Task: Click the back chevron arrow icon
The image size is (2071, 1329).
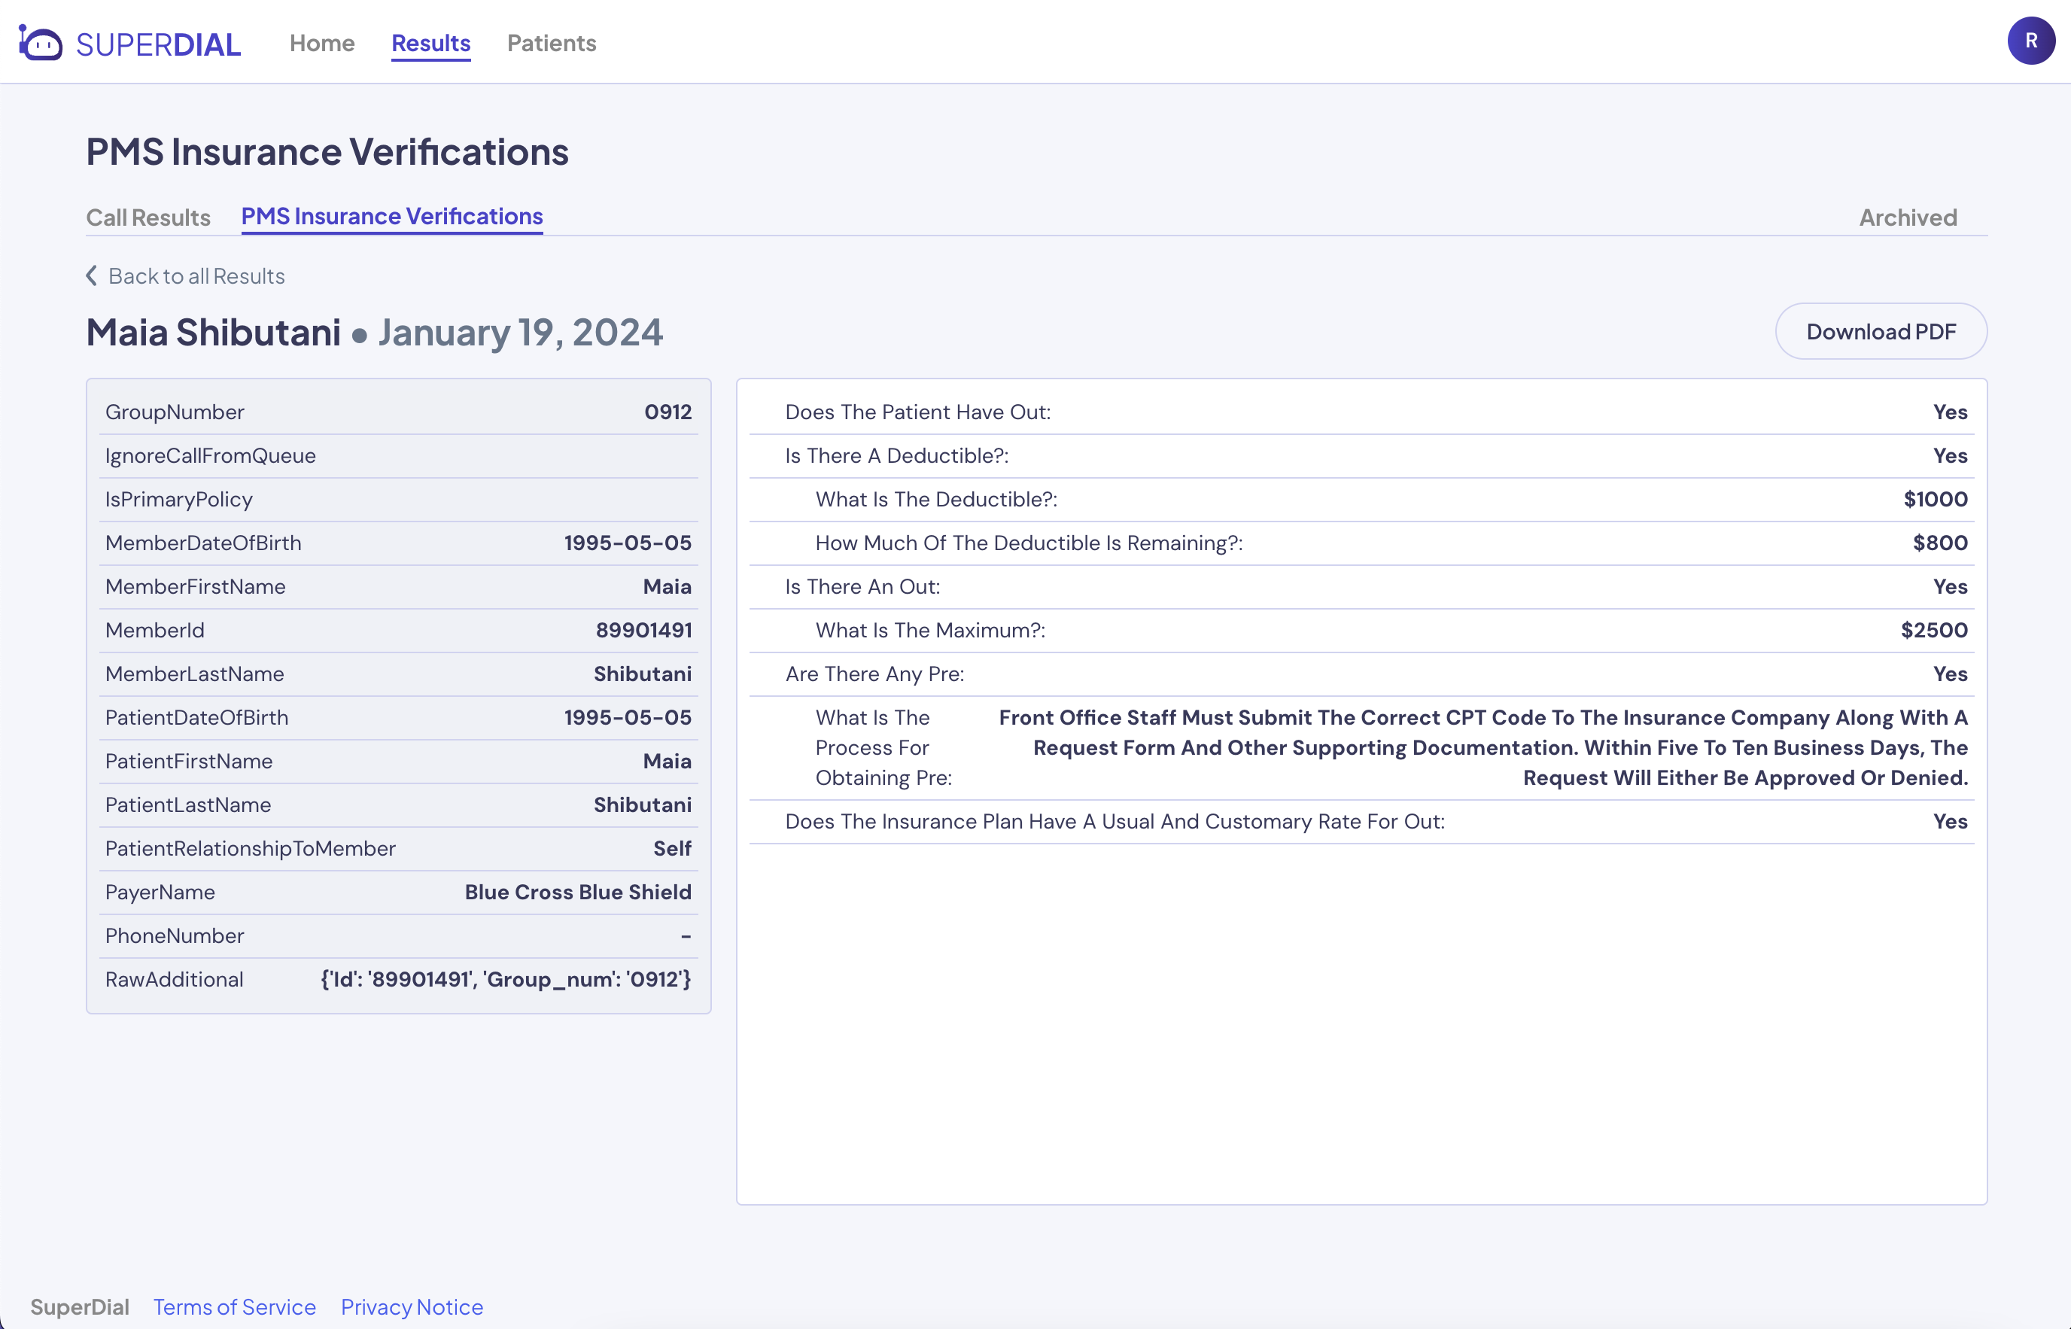Action: 92,275
